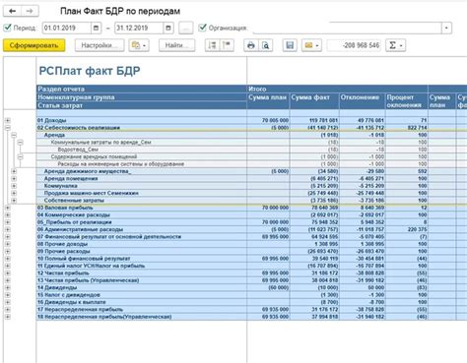The image size is (467, 363).
Task: Click the Сформировать button
Action: tap(33, 45)
